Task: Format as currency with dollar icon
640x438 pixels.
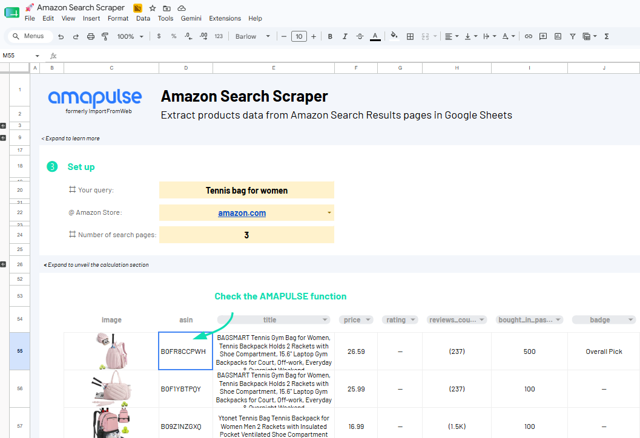Action: point(159,36)
